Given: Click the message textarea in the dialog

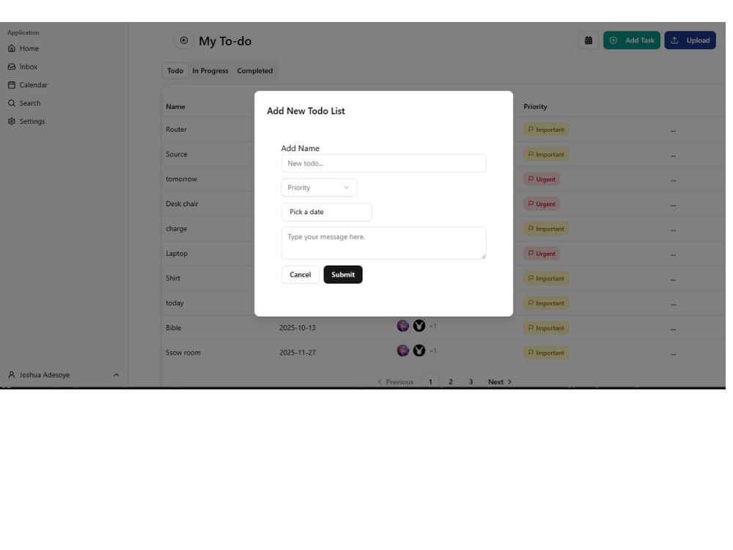Looking at the screenshot, I should [x=383, y=243].
